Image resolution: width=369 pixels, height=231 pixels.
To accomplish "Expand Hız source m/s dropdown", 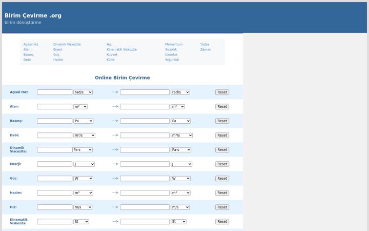I will click(x=83, y=207).
